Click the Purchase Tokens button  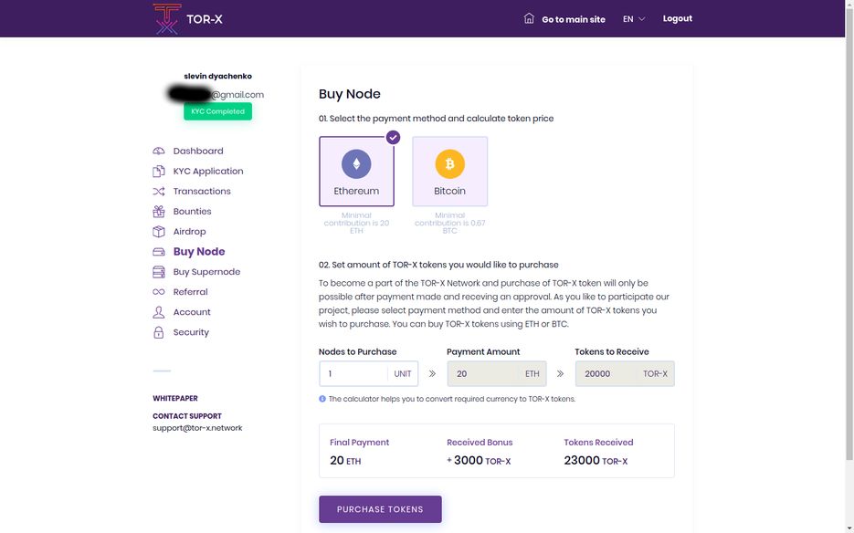coord(380,509)
